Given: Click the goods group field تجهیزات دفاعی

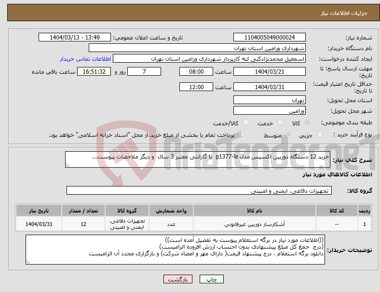Looking at the screenshot, I should pos(199,190).
